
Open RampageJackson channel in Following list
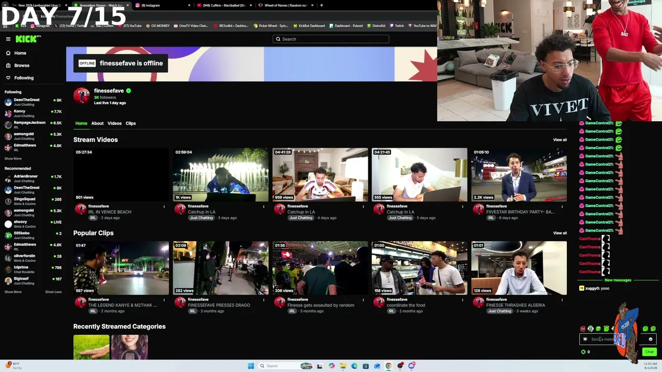click(32, 125)
